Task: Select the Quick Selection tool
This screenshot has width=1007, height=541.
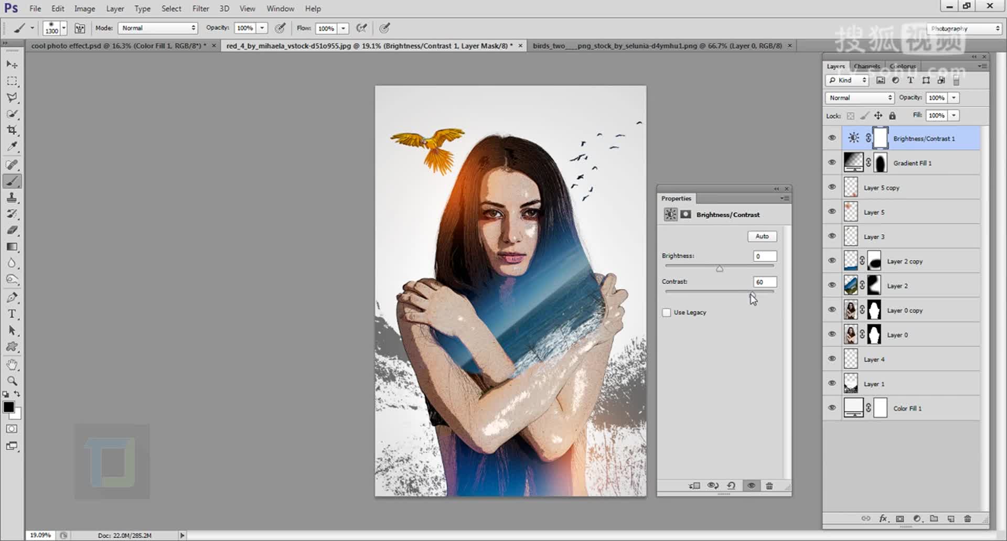Action: (x=12, y=114)
